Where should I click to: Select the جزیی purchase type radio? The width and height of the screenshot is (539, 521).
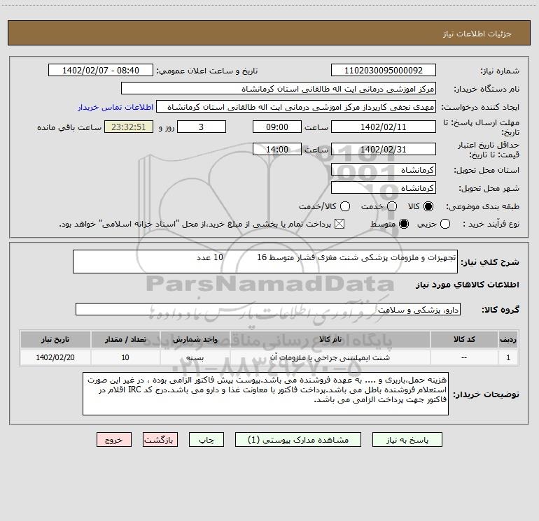pos(444,224)
